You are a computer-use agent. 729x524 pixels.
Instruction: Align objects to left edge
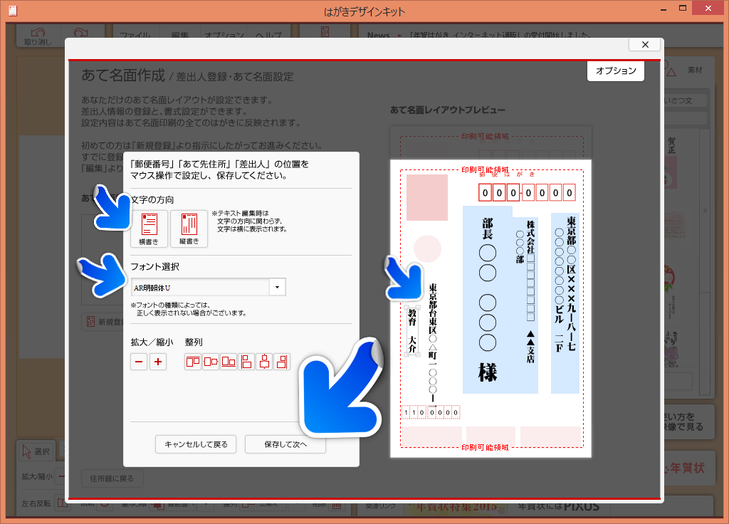[246, 362]
